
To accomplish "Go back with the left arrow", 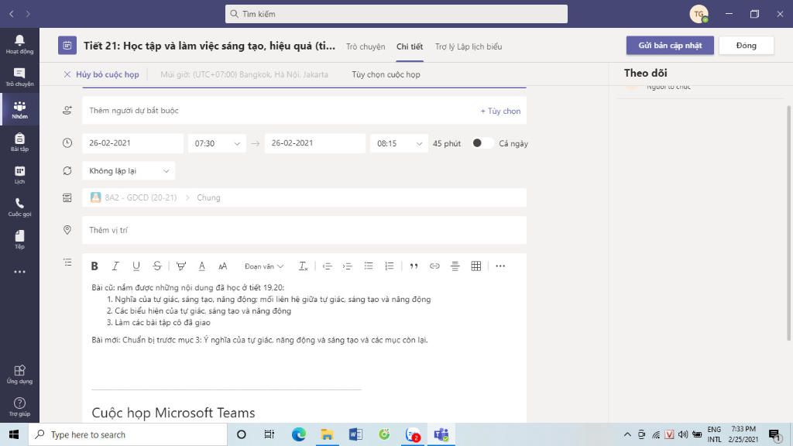I will tap(11, 14).
